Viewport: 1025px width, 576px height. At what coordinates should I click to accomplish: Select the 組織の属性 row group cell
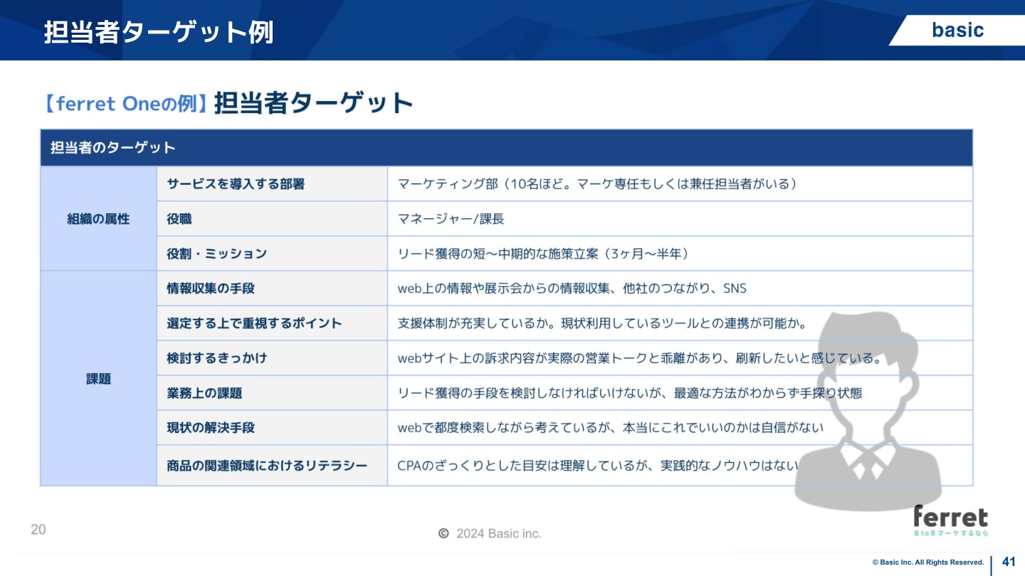[x=98, y=218]
